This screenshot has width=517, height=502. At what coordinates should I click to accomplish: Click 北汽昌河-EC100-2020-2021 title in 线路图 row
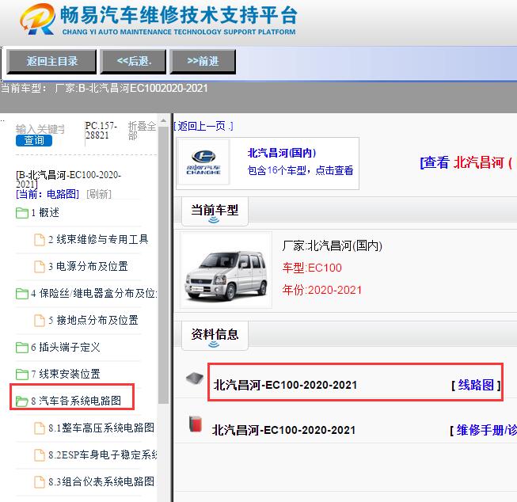[x=285, y=385]
